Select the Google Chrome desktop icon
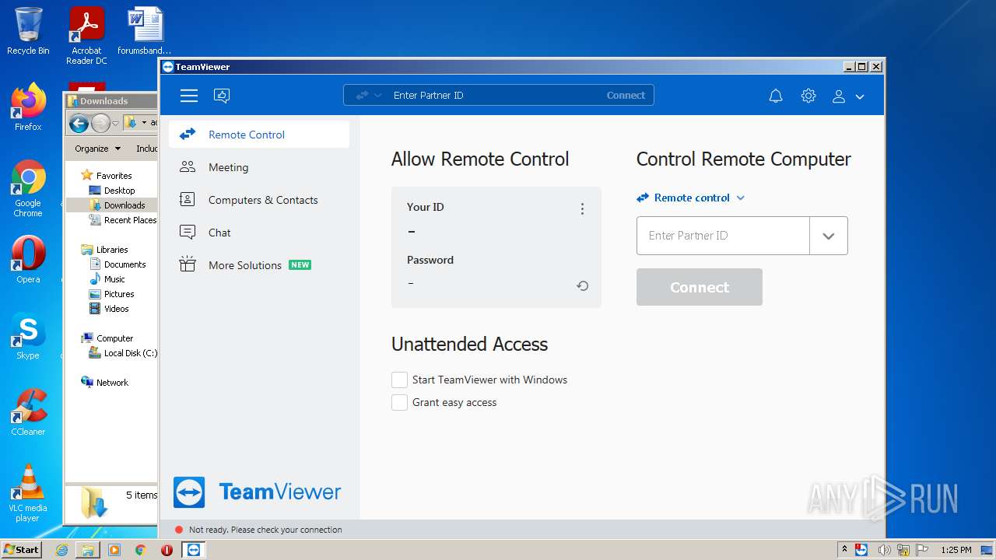 click(28, 188)
